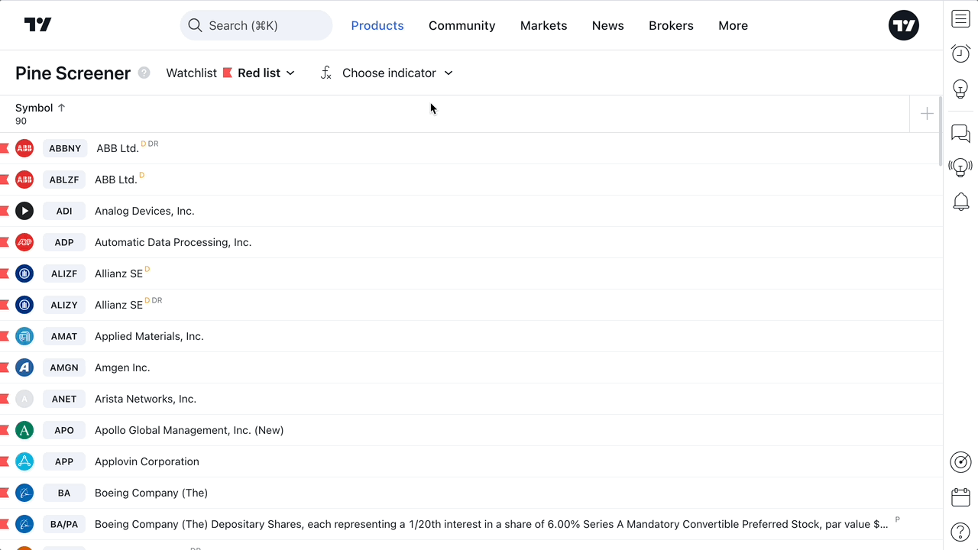The image size is (978, 550).
Task: Add a column with the plus icon
Action: [x=927, y=114]
